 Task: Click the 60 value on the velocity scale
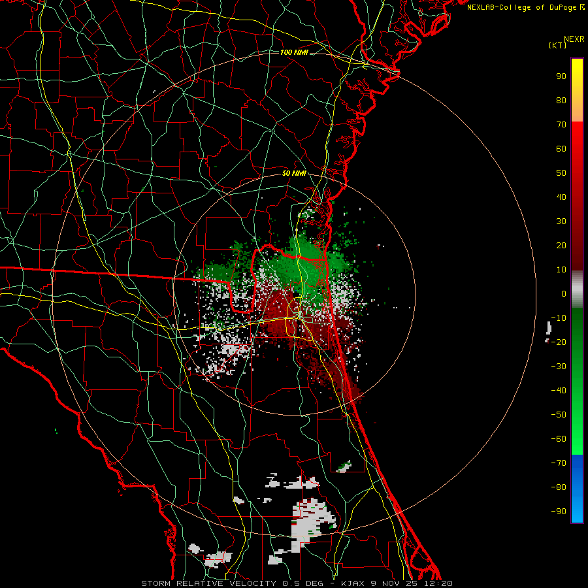coord(561,148)
